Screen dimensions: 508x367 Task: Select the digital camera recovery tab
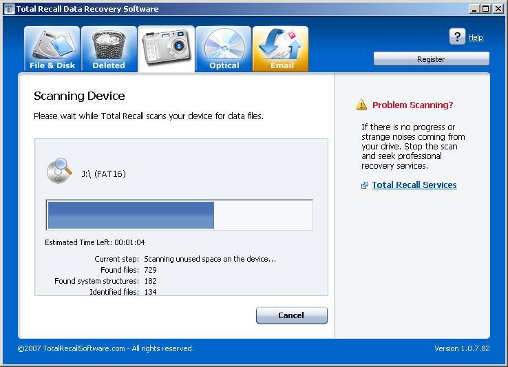click(166, 49)
